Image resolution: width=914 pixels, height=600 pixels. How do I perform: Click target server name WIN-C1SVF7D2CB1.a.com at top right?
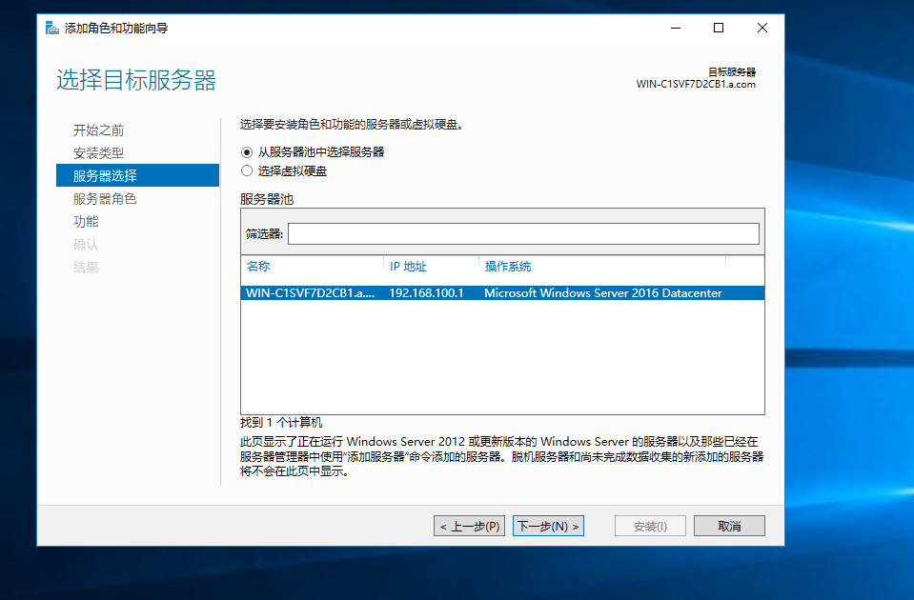(696, 84)
